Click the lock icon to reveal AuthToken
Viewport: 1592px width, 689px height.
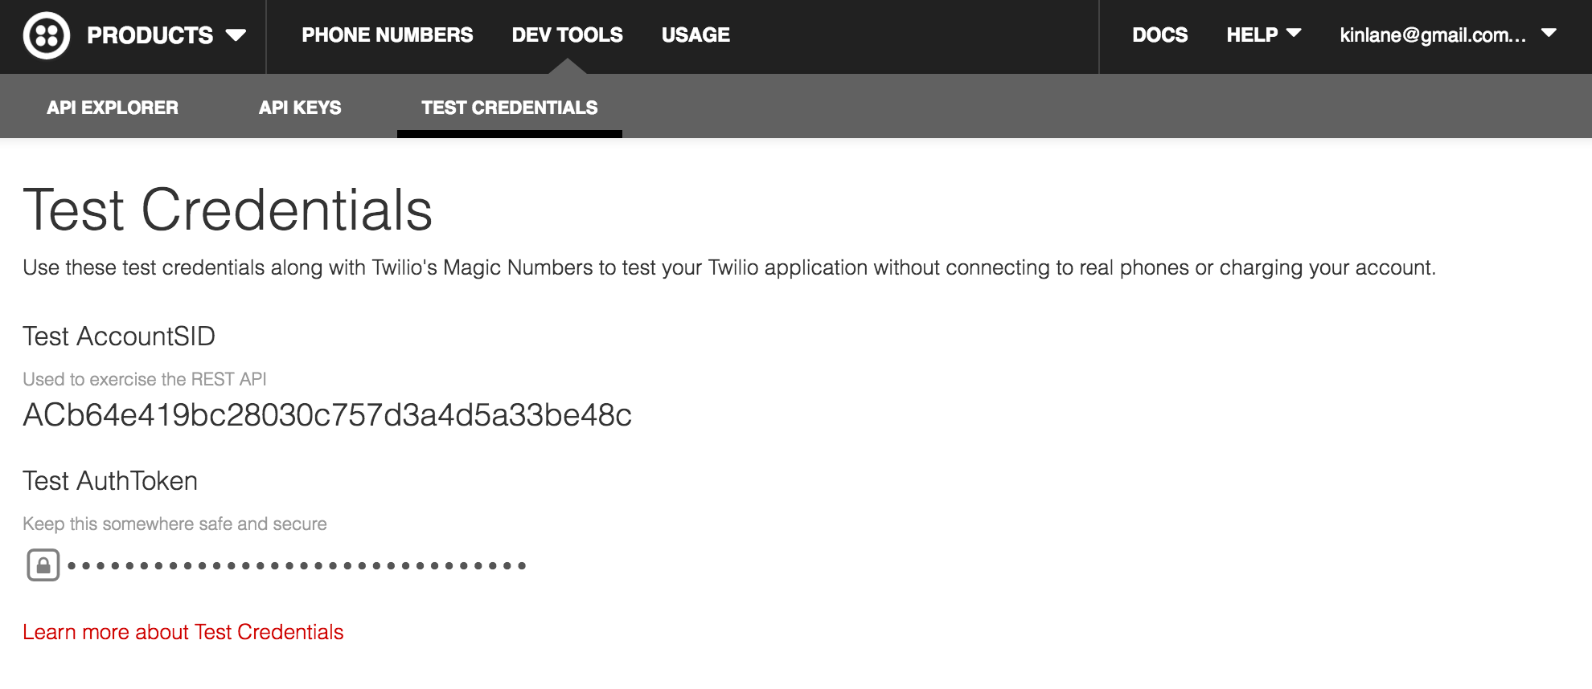[43, 565]
